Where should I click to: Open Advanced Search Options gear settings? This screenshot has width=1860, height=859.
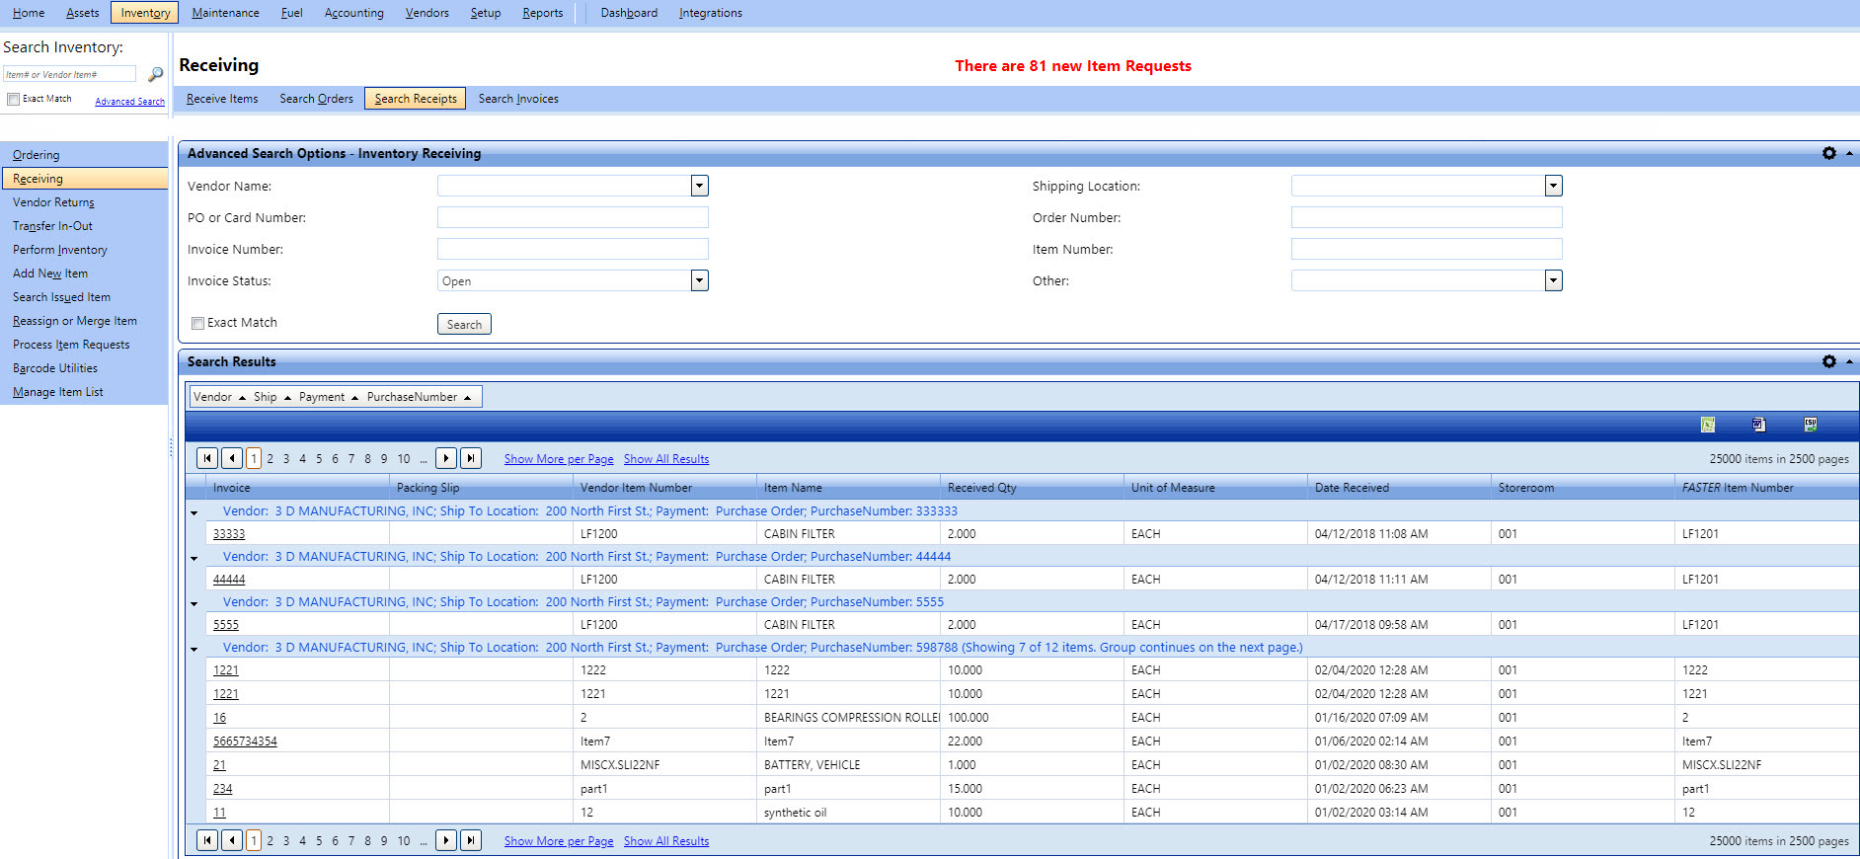pyautogui.click(x=1828, y=153)
